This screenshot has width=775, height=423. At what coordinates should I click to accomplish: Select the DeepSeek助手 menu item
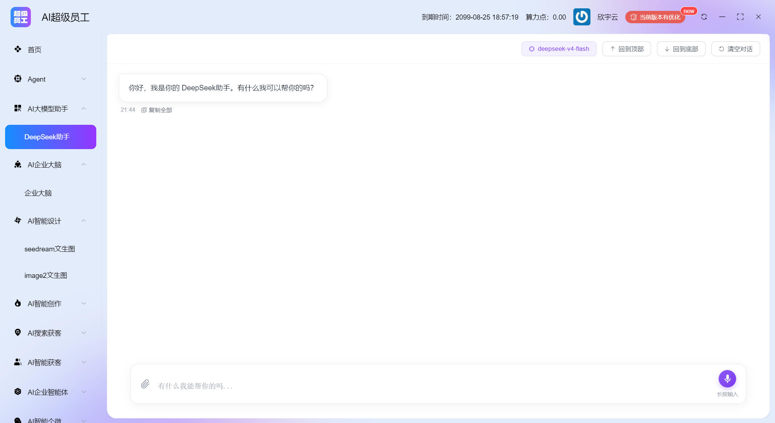coord(51,137)
